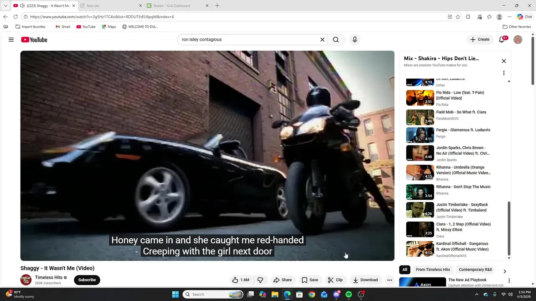This screenshot has height=301, width=536.
Task: Select the Contemporary R&B chip
Action: [475, 270]
